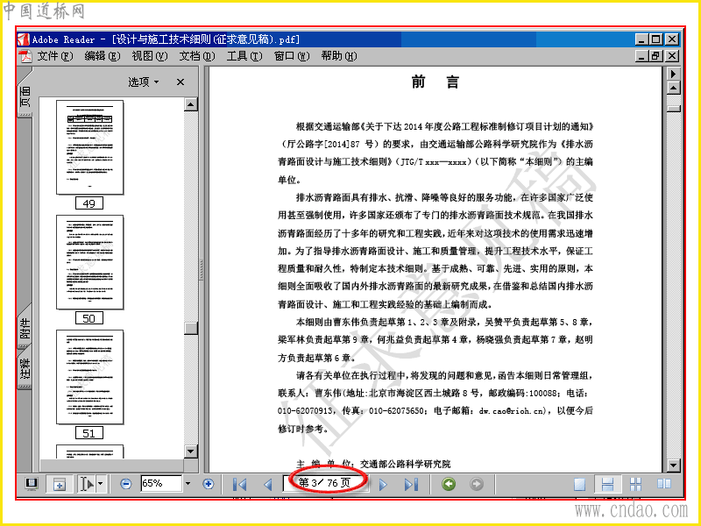
Task: Select page 50 thumbnail
Action: pyautogui.click(x=89, y=262)
